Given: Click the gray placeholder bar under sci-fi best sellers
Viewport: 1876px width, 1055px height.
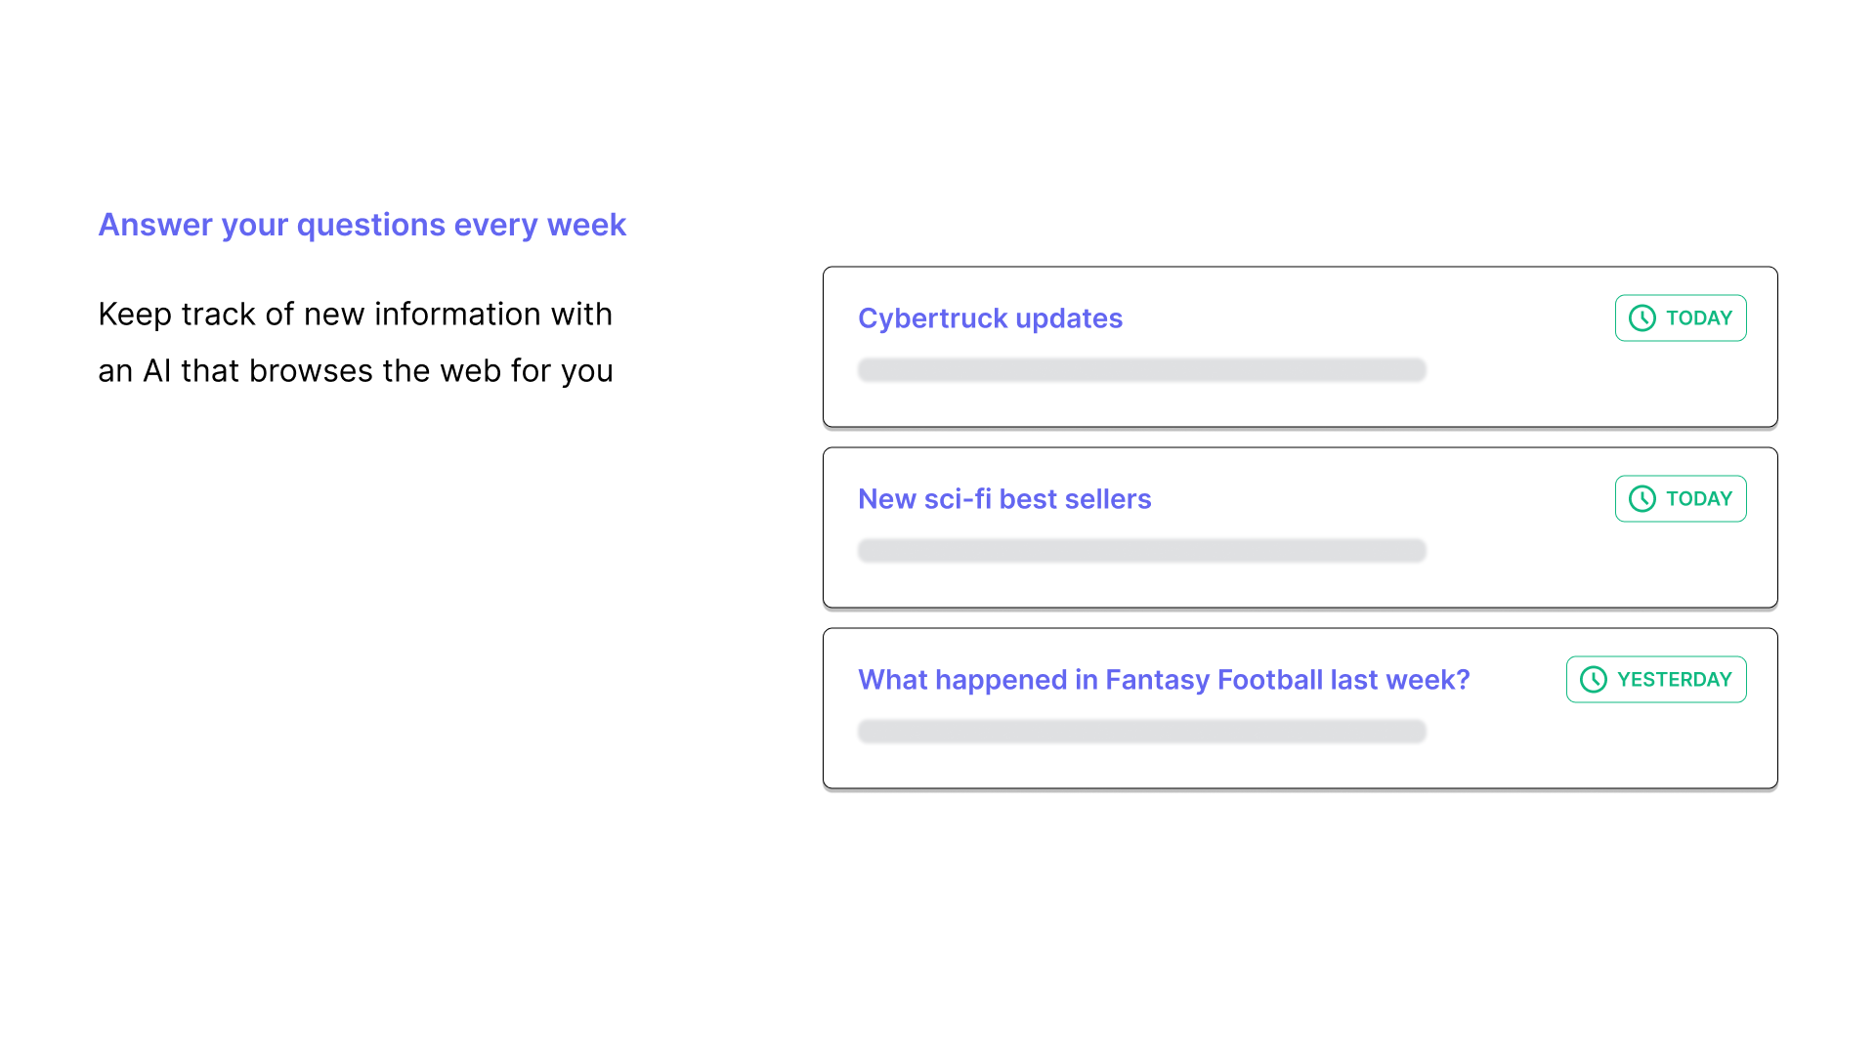Looking at the screenshot, I should click(x=1142, y=551).
